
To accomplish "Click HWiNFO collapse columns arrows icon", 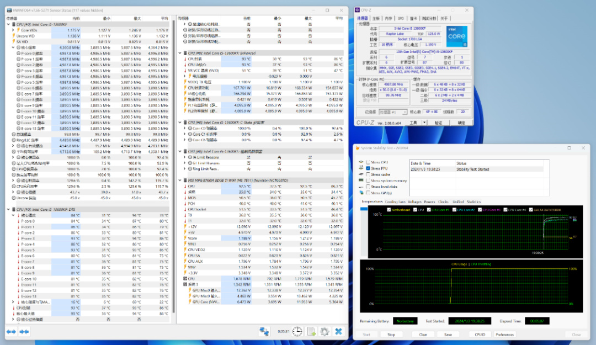I will click(x=24, y=331).
